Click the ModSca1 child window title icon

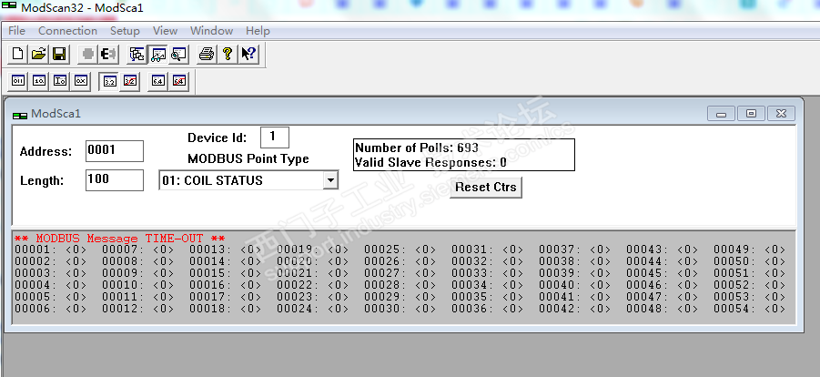point(20,115)
